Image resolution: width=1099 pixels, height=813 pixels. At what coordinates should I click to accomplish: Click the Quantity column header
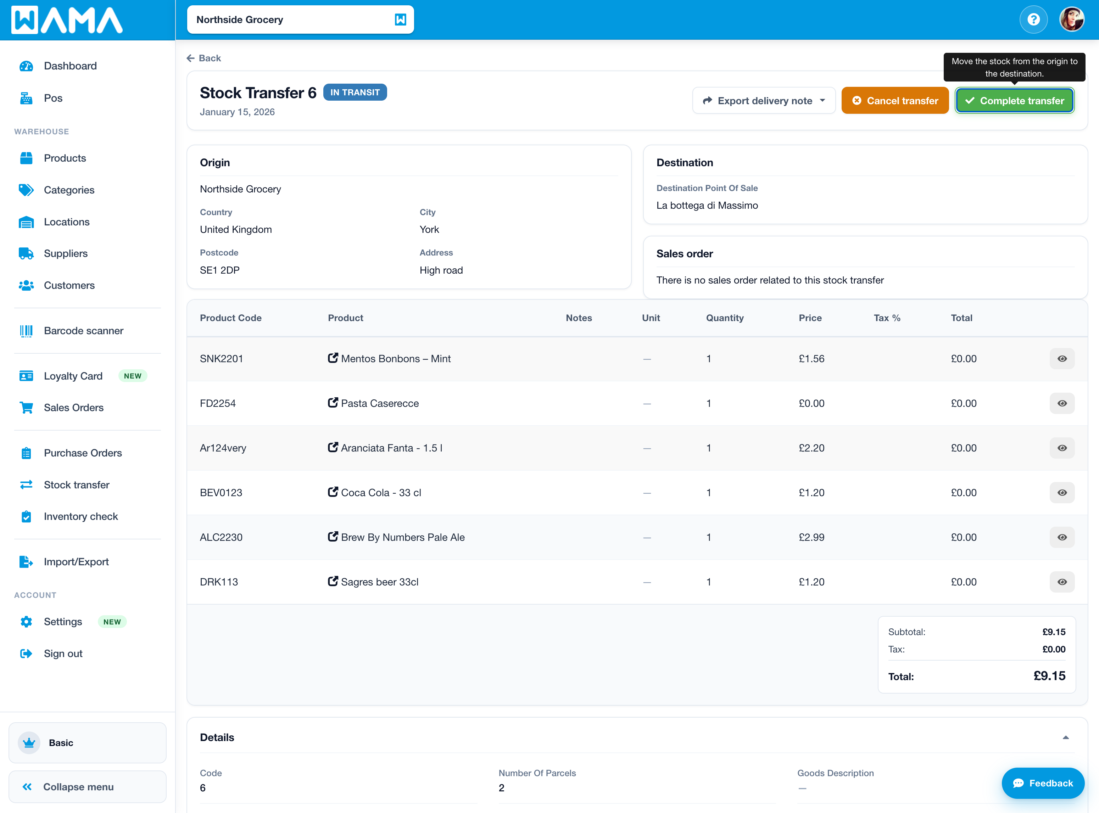pyautogui.click(x=725, y=318)
